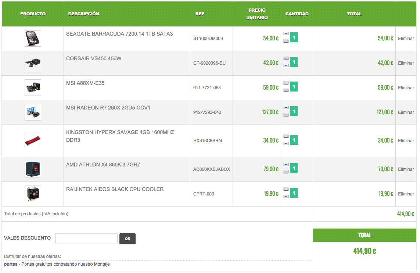Select reference code 911-7721-058
420x273 pixels.
(207, 88)
